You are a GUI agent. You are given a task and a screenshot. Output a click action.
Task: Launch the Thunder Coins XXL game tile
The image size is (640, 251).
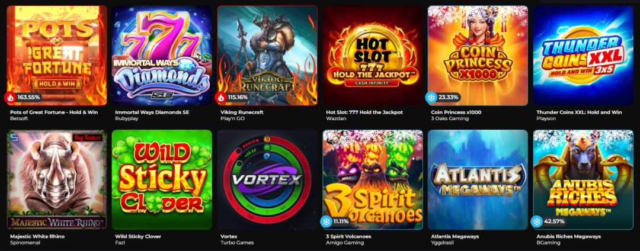point(583,56)
